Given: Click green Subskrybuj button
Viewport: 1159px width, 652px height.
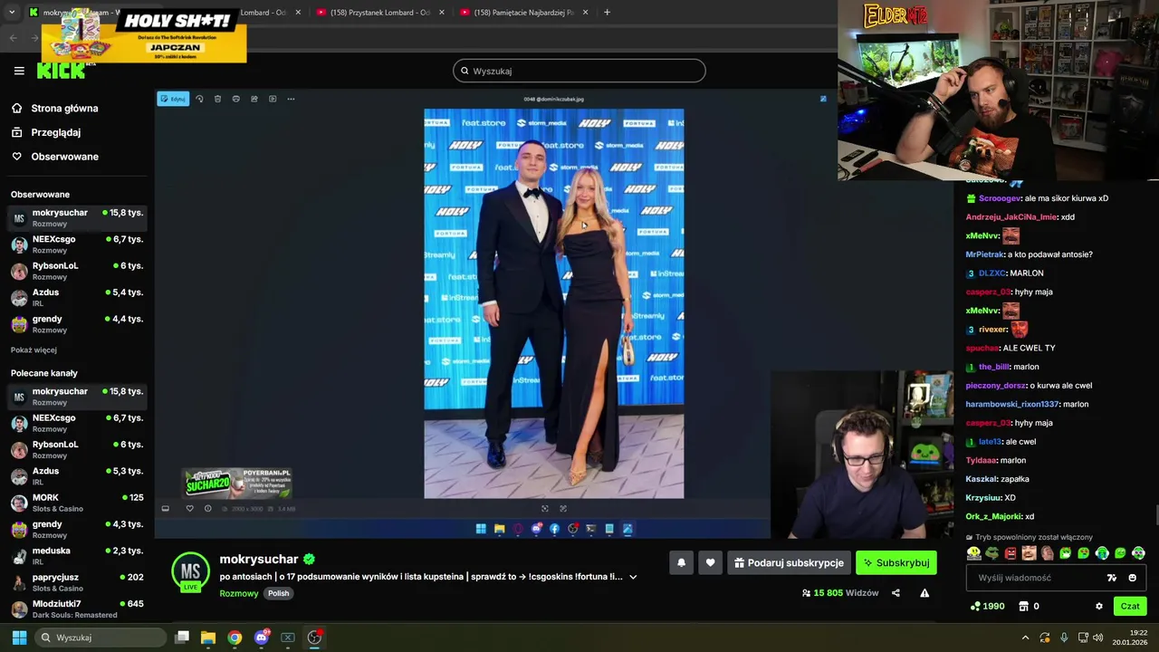Looking at the screenshot, I should (x=896, y=562).
